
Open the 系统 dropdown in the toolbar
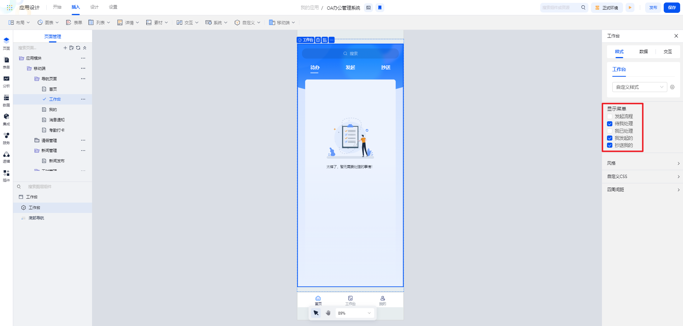point(217,22)
